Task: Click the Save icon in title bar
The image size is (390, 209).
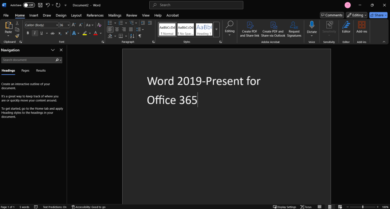Action: 40,5
